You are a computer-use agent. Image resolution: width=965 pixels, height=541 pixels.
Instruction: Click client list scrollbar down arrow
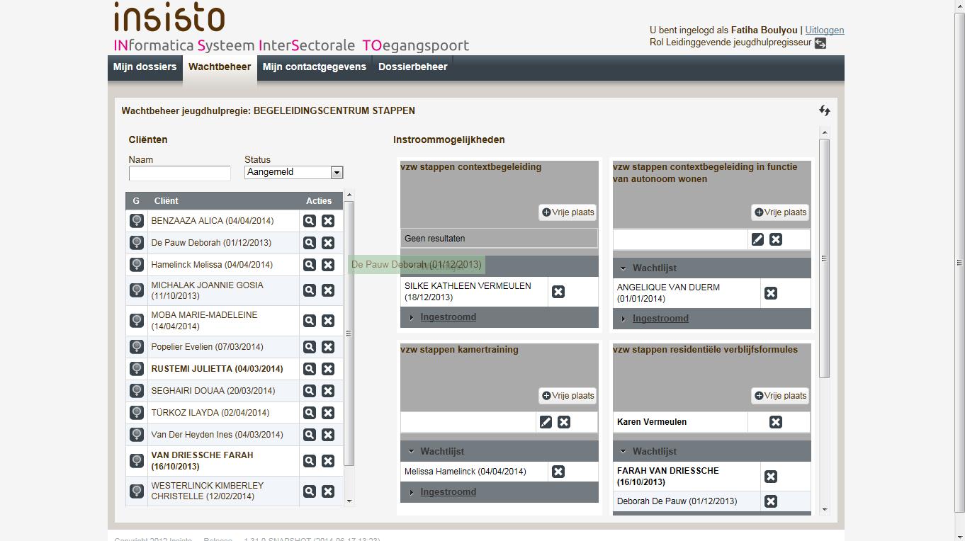[349, 501]
